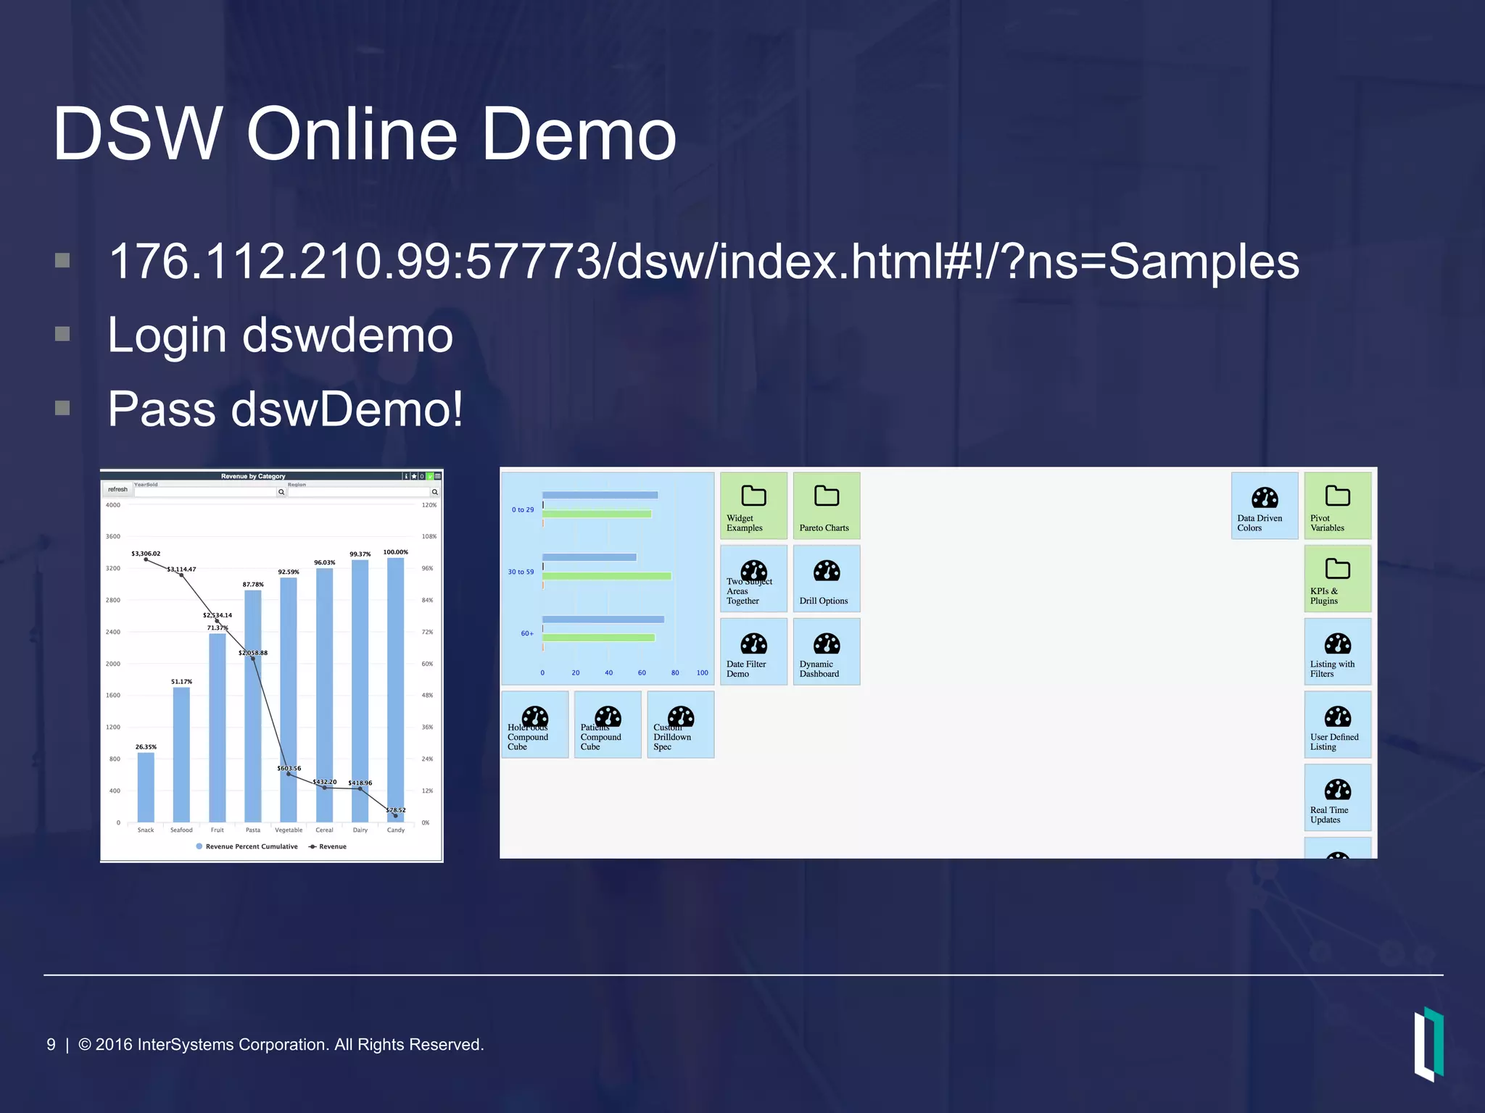
Task: Open the Listing with Filters dashboard
Action: click(x=1338, y=651)
